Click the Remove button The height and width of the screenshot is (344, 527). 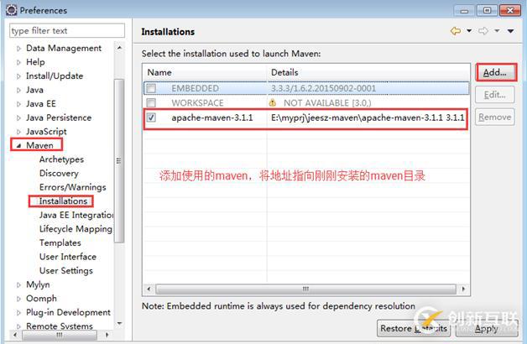click(x=495, y=117)
